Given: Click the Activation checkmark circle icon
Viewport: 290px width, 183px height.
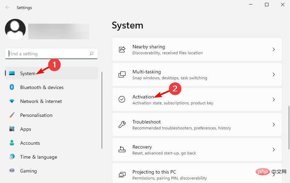Looking at the screenshot, I should (x=122, y=100).
